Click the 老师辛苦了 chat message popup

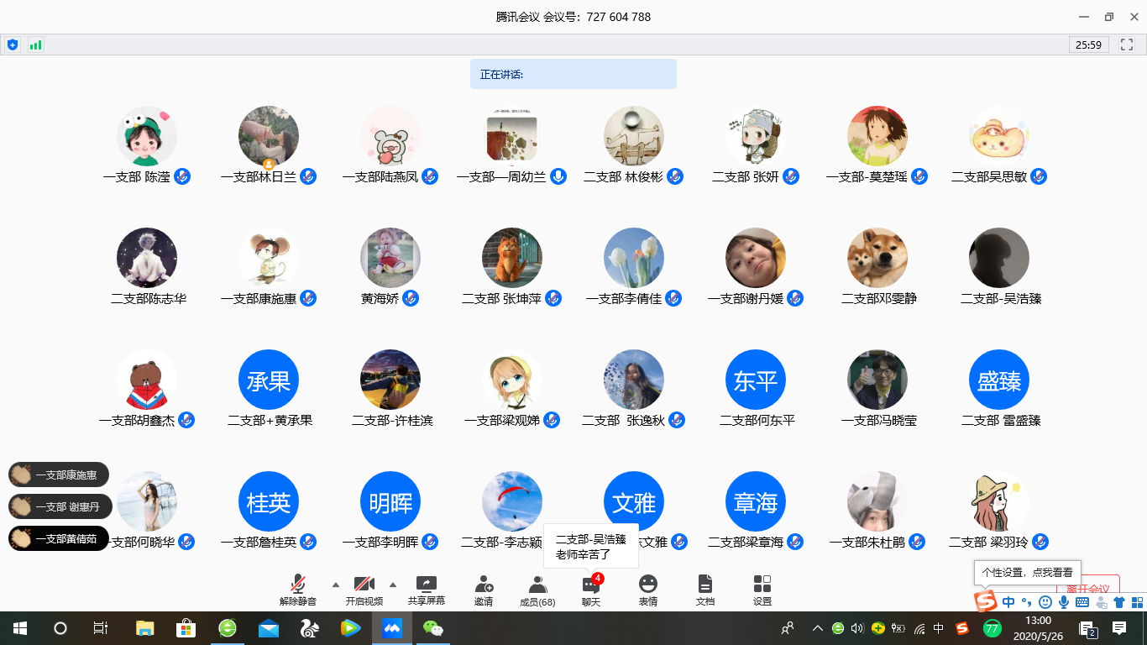click(591, 547)
